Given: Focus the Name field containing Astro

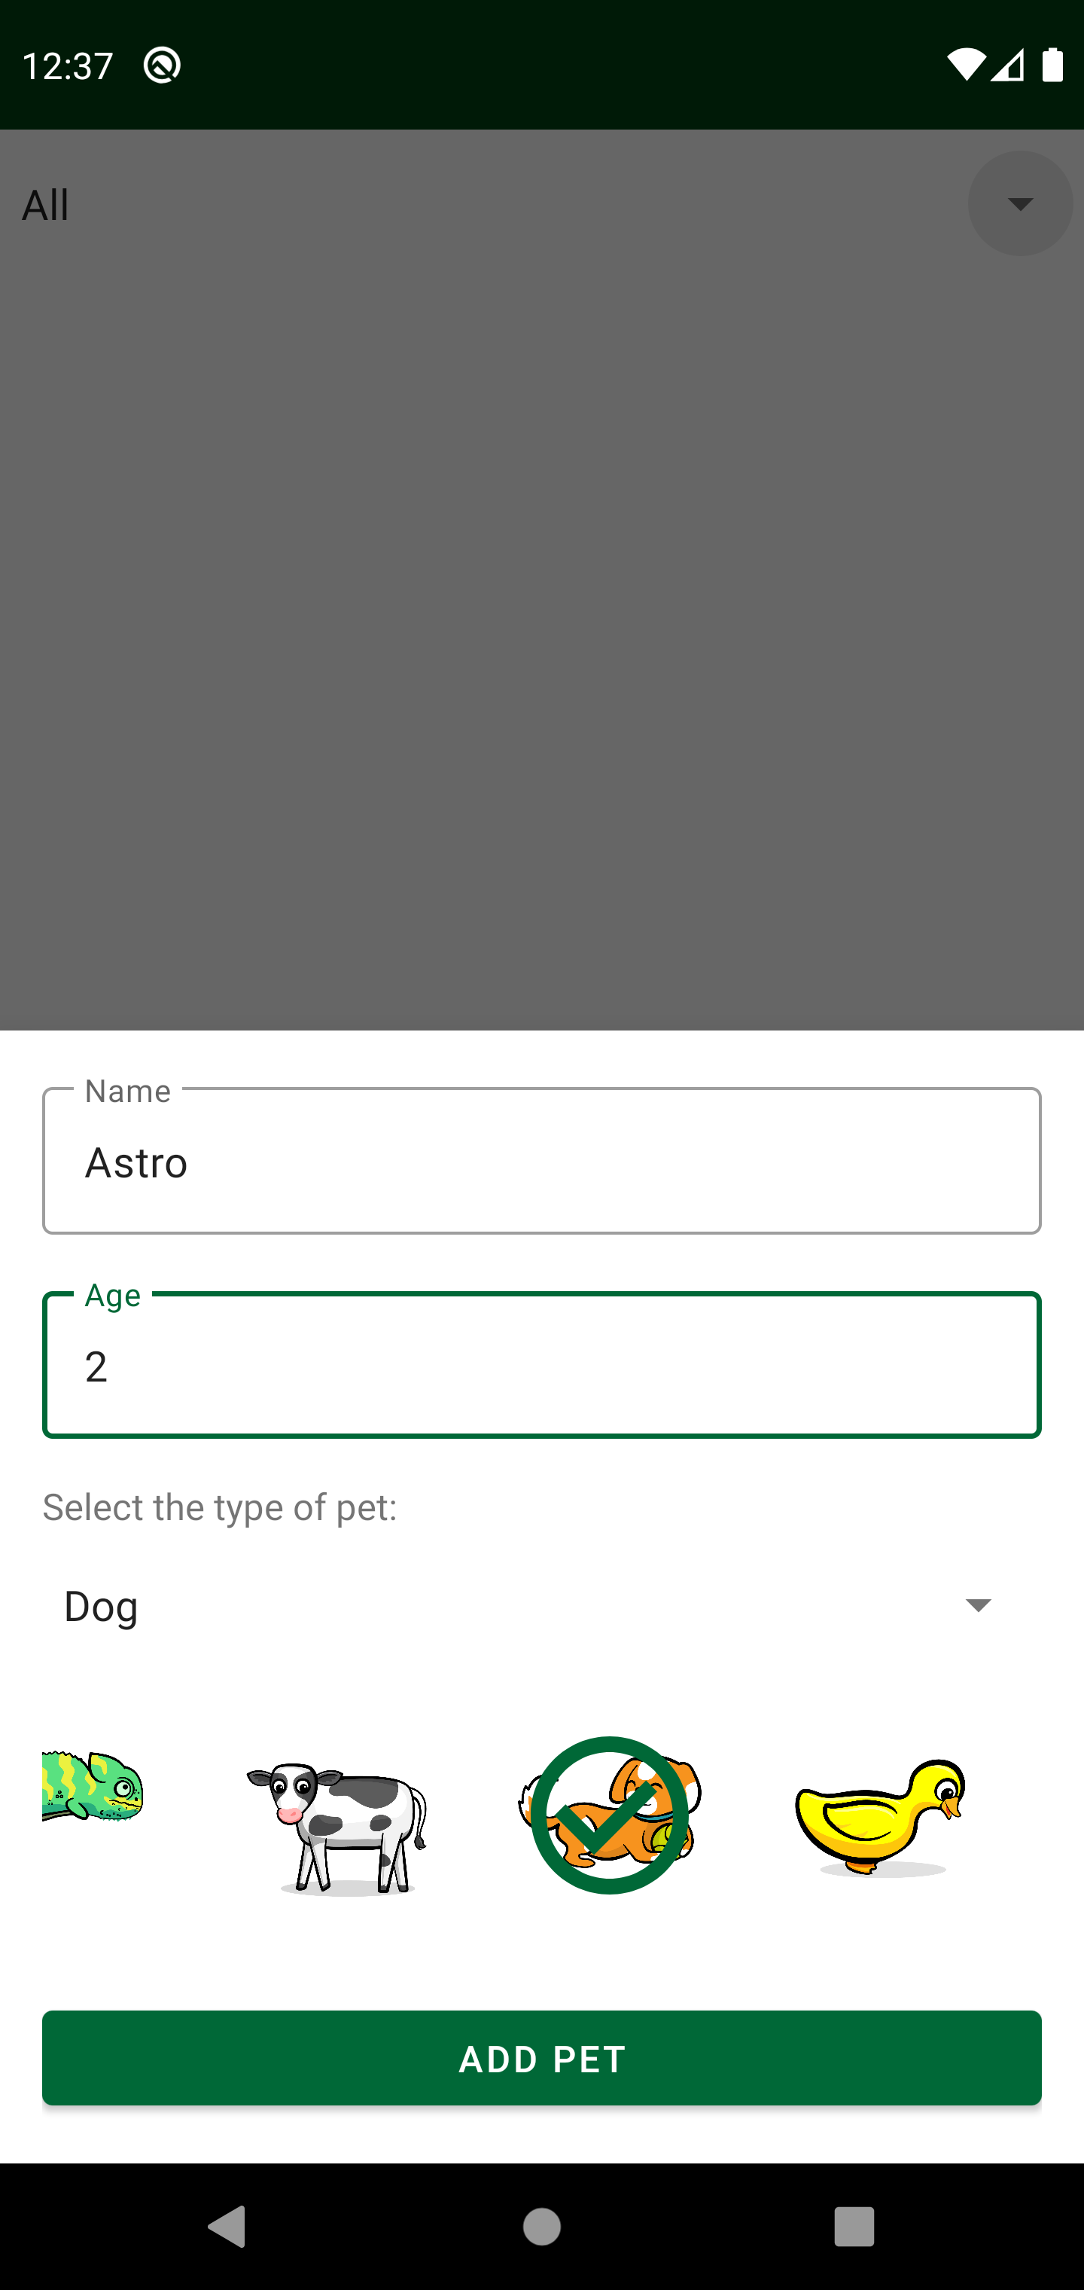Looking at the screenshot, I should 542,1161.
